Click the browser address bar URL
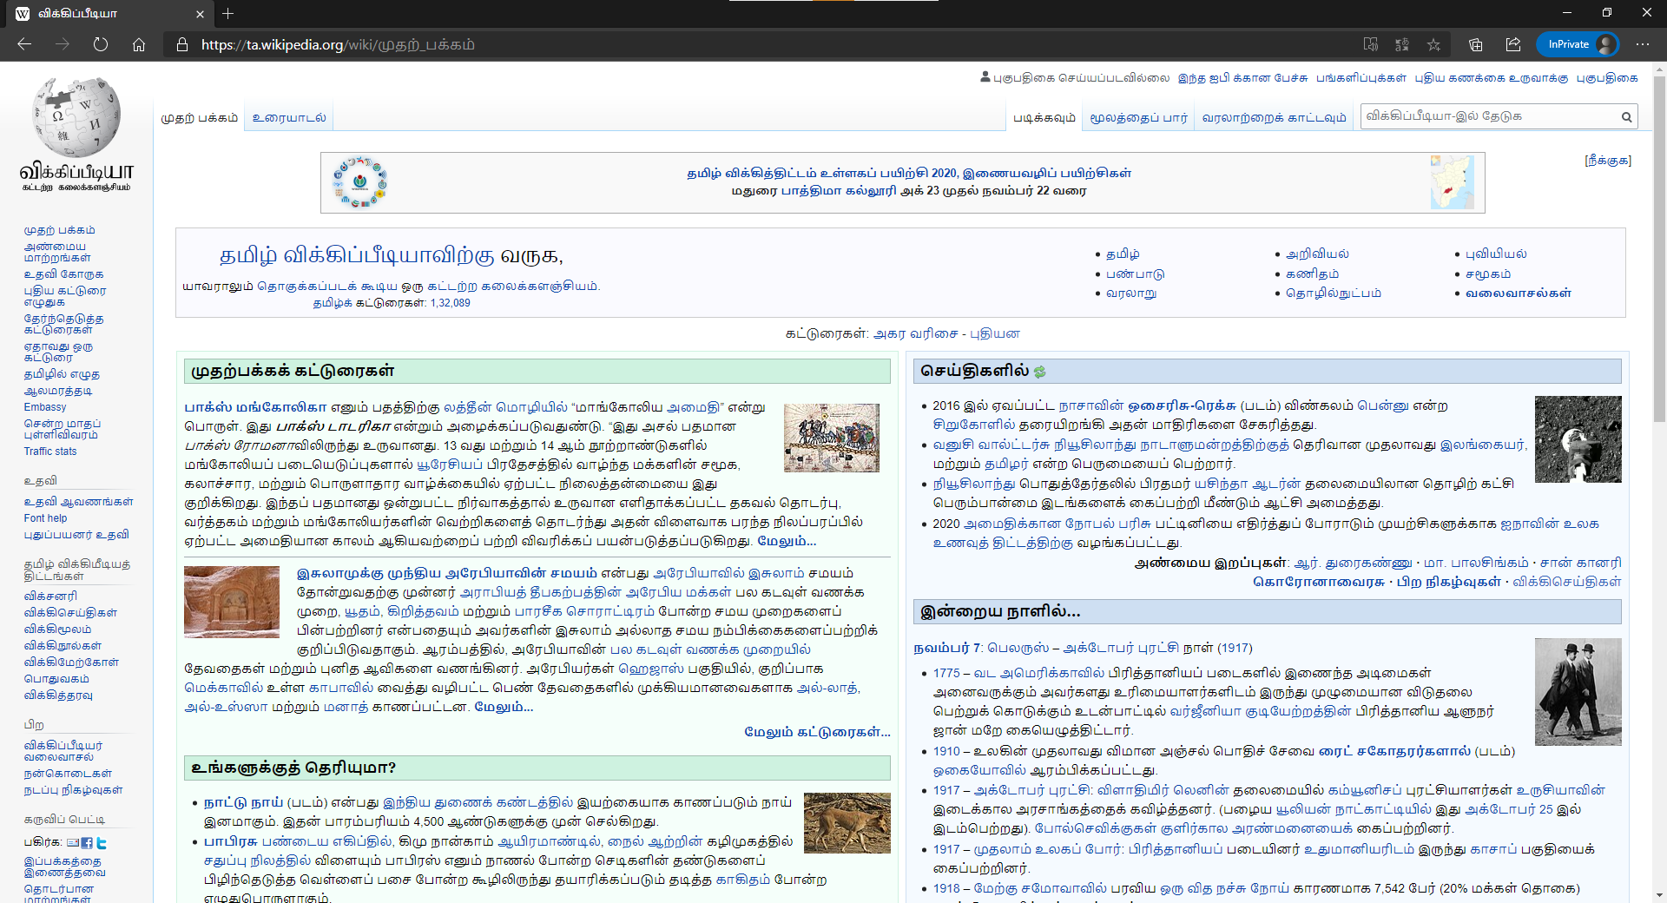The image size is (1667, 903). tap(338, 44)
